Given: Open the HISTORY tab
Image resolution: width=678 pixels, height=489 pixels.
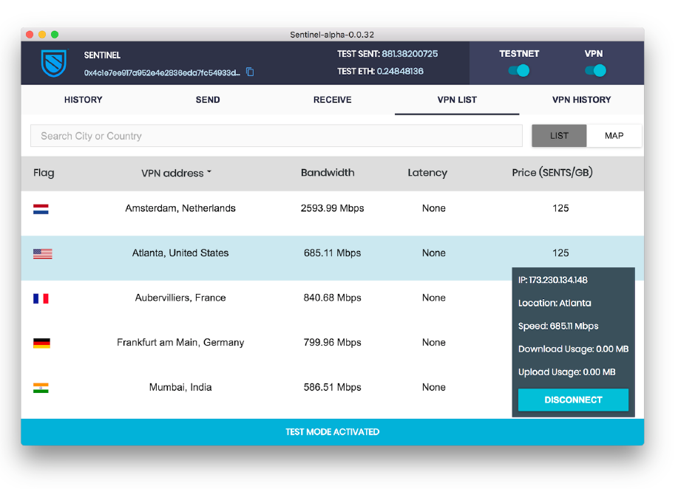Looking at the screenshot, I should click(x=83, y=100).
